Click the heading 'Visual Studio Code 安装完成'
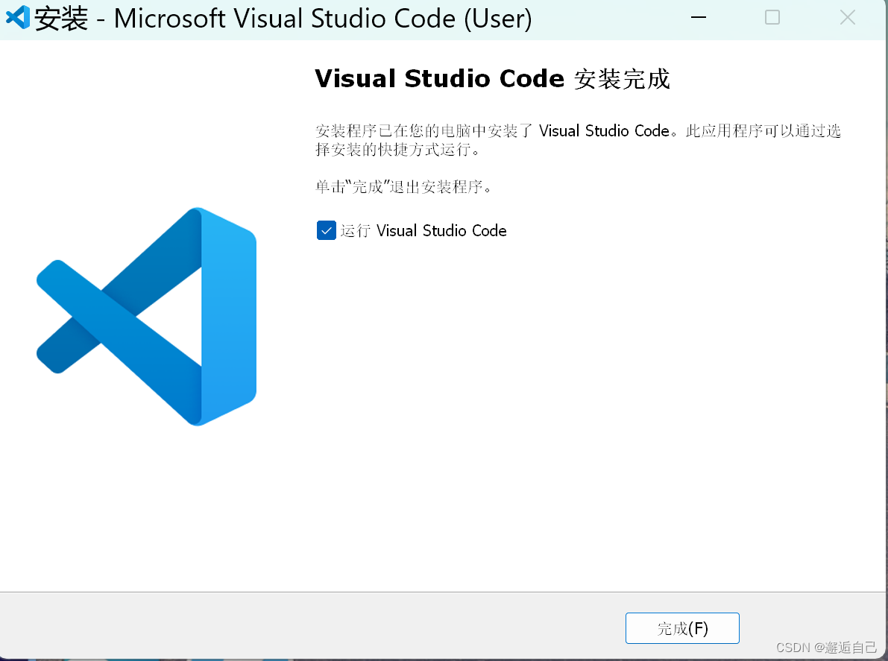The height and width of the screenshot is (661, 888). click(493, 79)
